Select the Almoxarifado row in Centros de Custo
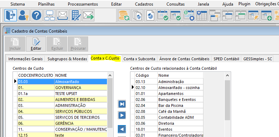Viewport: 279px width, 137px height. coord(62,82)
